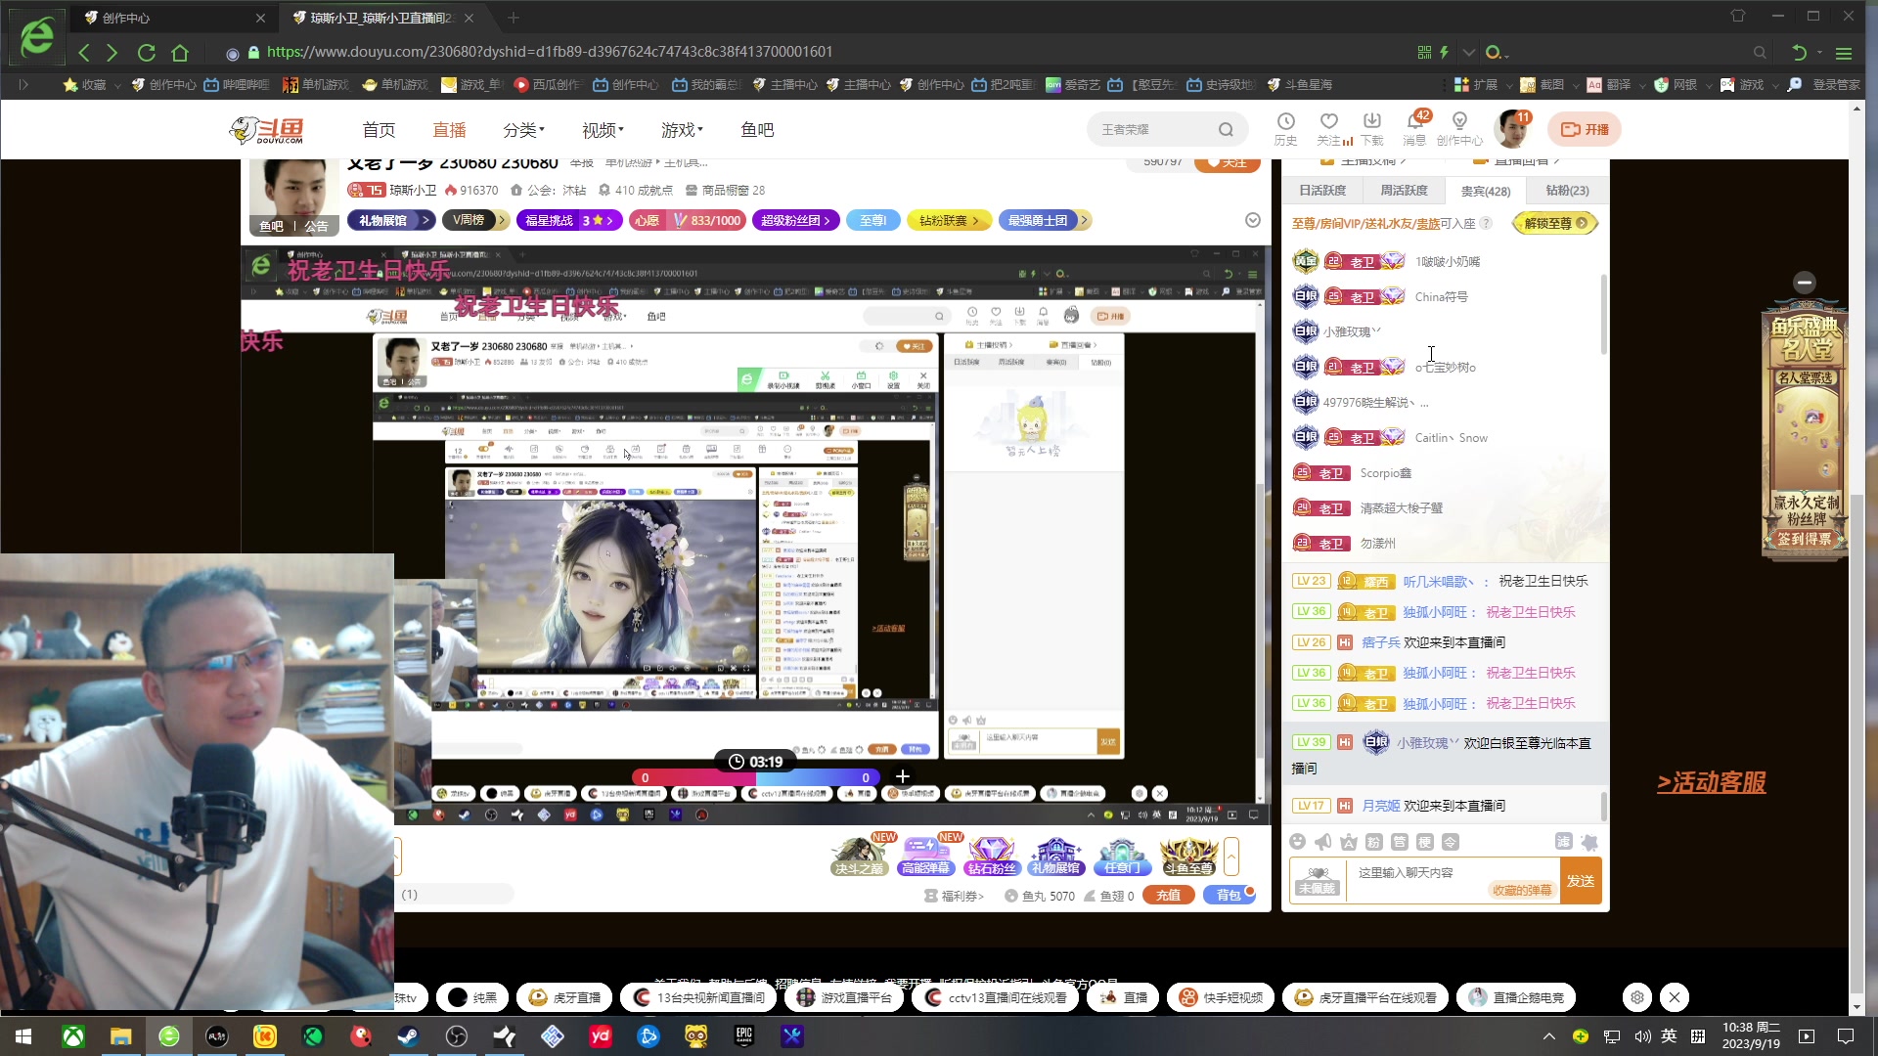Expand the streamer info chevron
Viewport: 1878px width, 1056px height.
[x=1253, y=220]
